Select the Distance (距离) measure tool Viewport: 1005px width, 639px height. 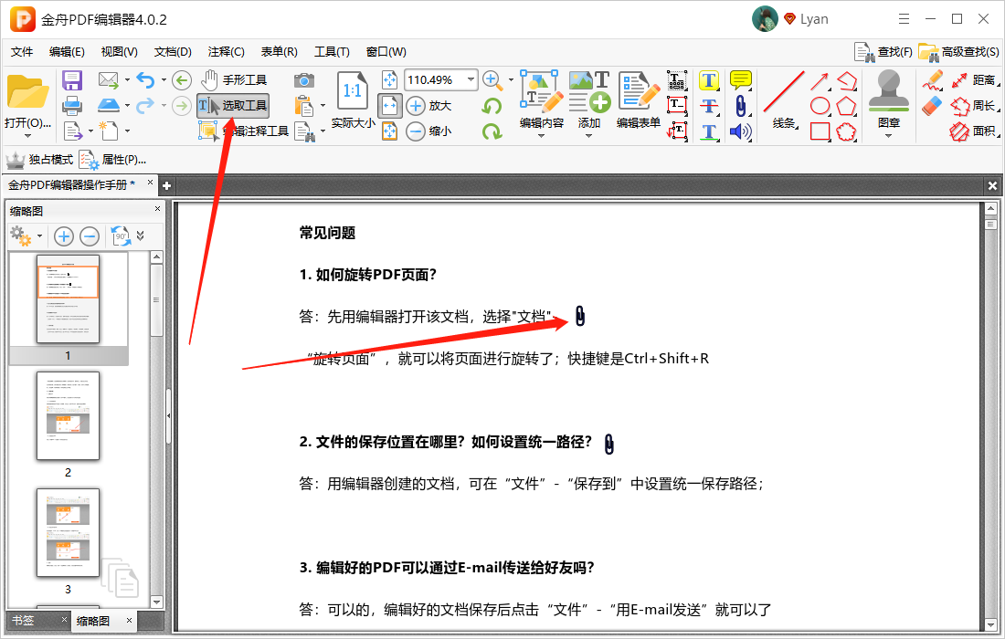point(974,80)
